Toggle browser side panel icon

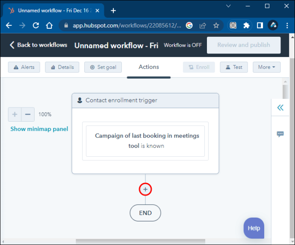[x=260, y=25]
